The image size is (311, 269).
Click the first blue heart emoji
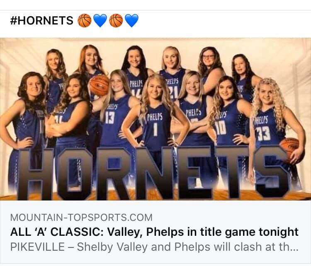click(100, 20)
